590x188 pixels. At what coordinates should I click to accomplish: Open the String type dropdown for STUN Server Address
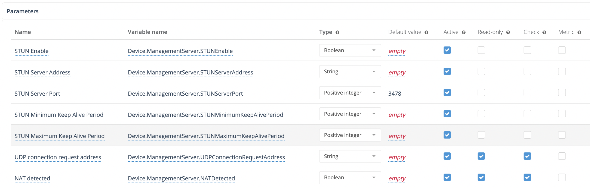click(350, 71)
